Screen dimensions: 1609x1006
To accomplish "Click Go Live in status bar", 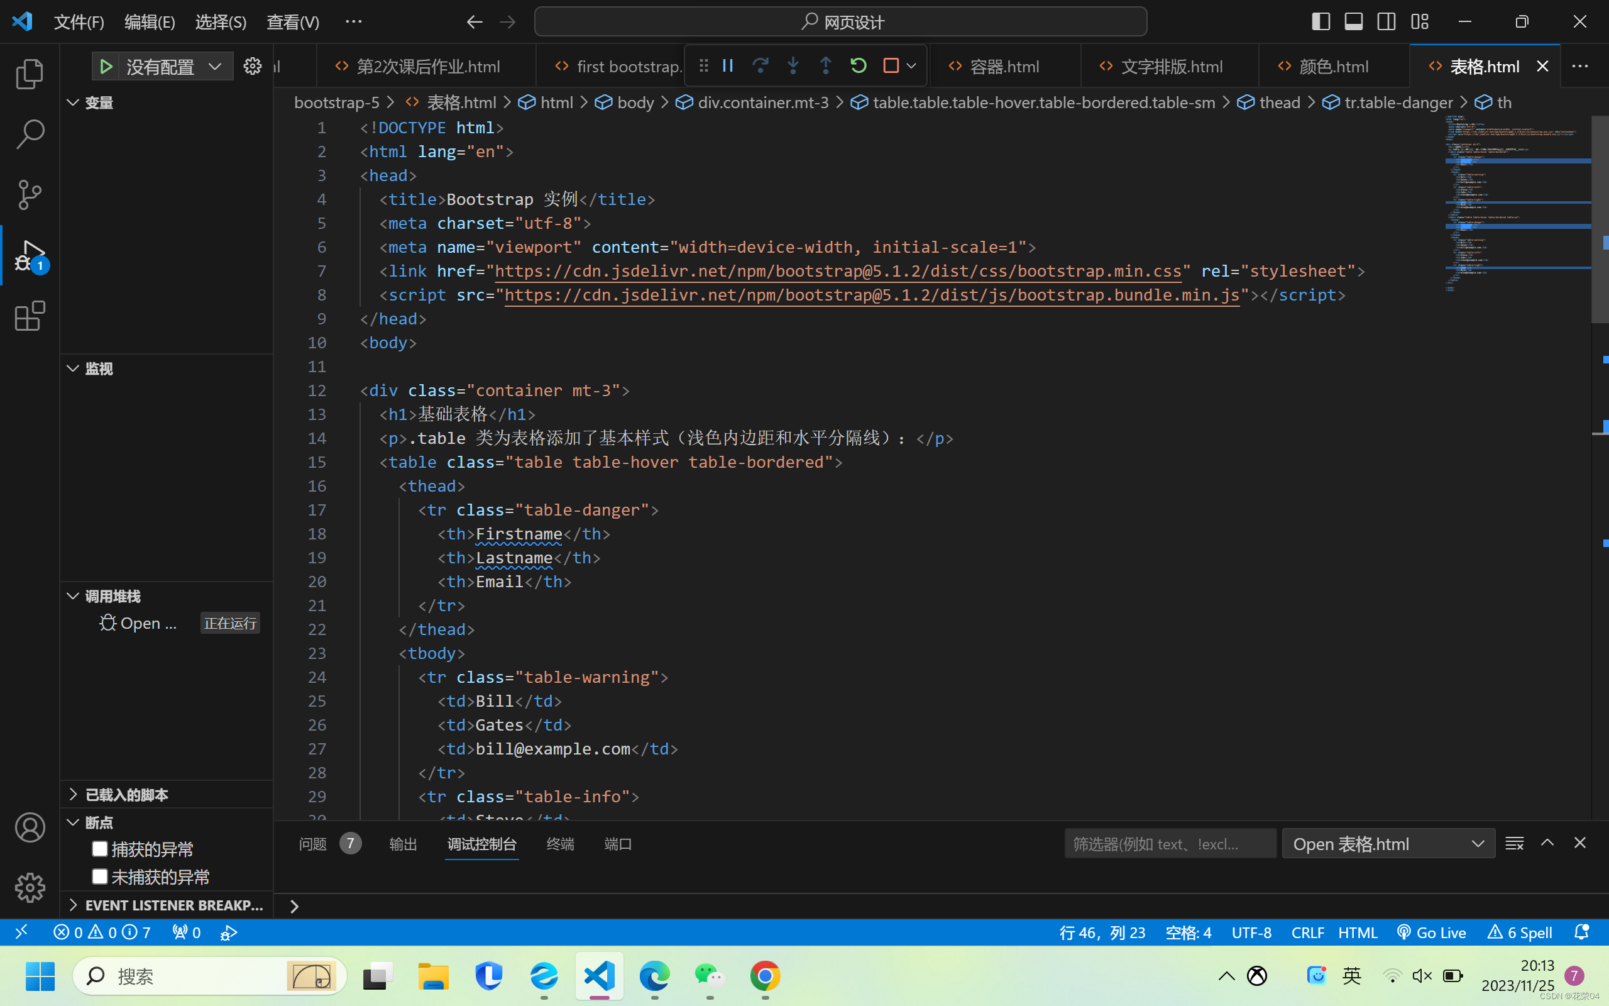I will [x=1432, y=932].
